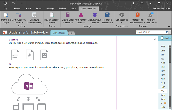Click Distribute Content Library
This screenshot has height=110, width=172.
(34, 18)
